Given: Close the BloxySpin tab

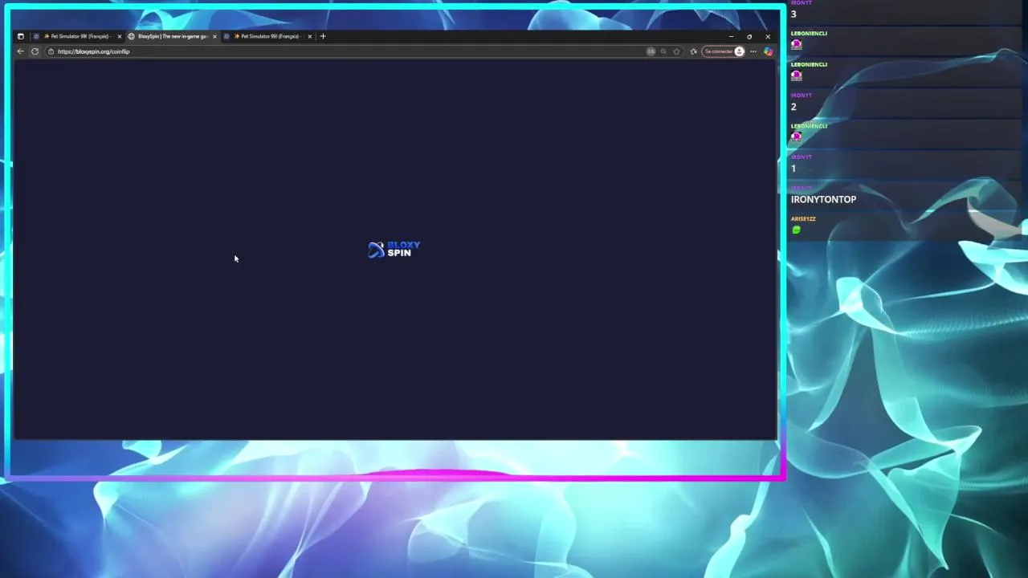Looking at the screenshot, I should pyautogui.click(x=214, y=36).
